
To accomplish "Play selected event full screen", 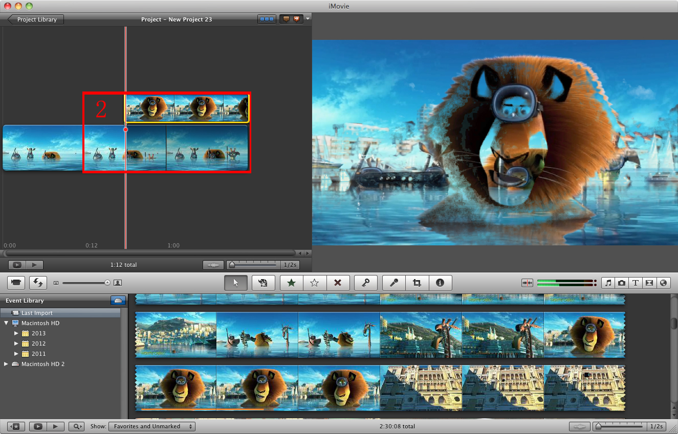I will (x=37, y=426).
